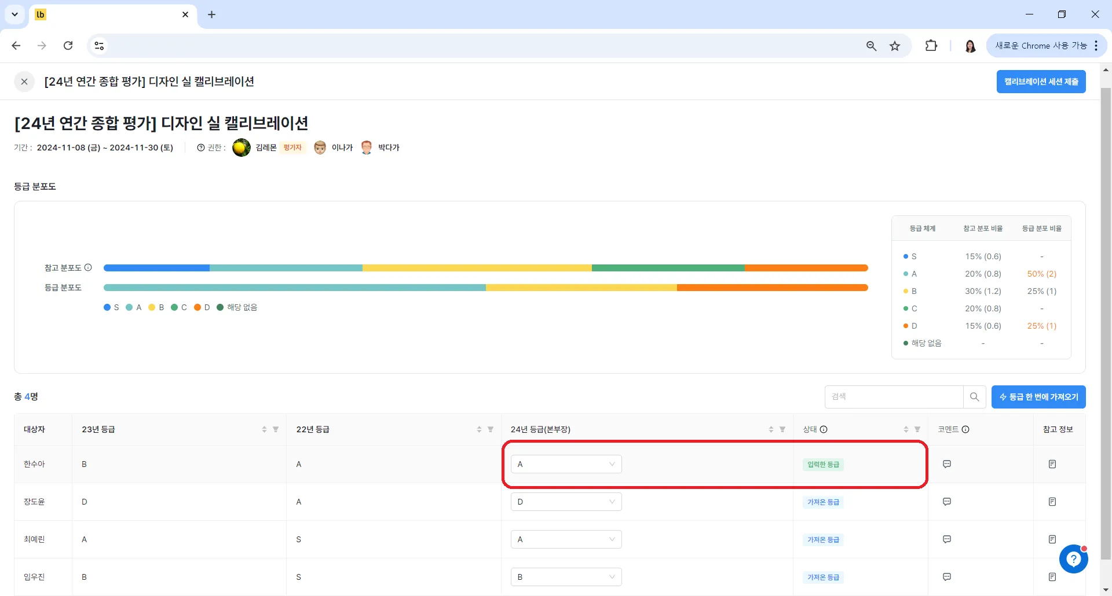The image size is (1112, 596).
Task: Open grade dropdown for 최예린
Action: coord(566,539)
